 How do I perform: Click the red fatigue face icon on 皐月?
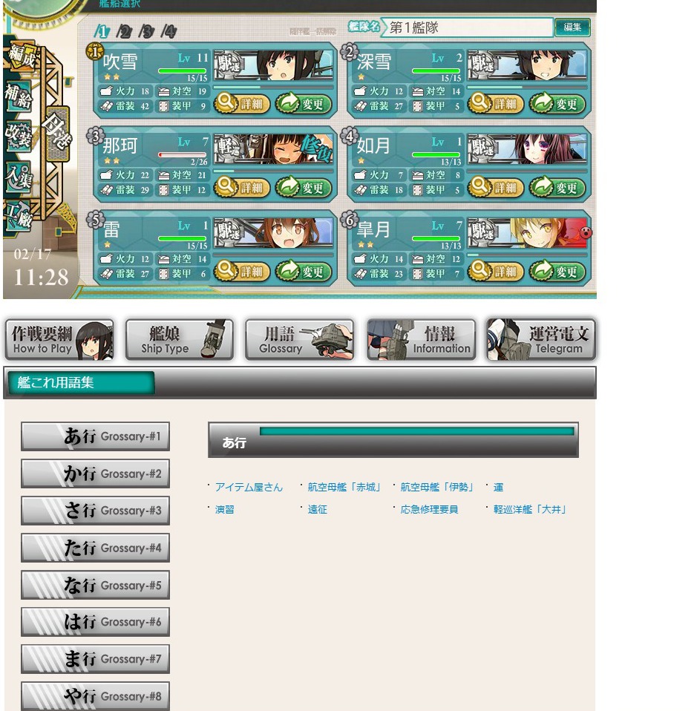point(586,232)
